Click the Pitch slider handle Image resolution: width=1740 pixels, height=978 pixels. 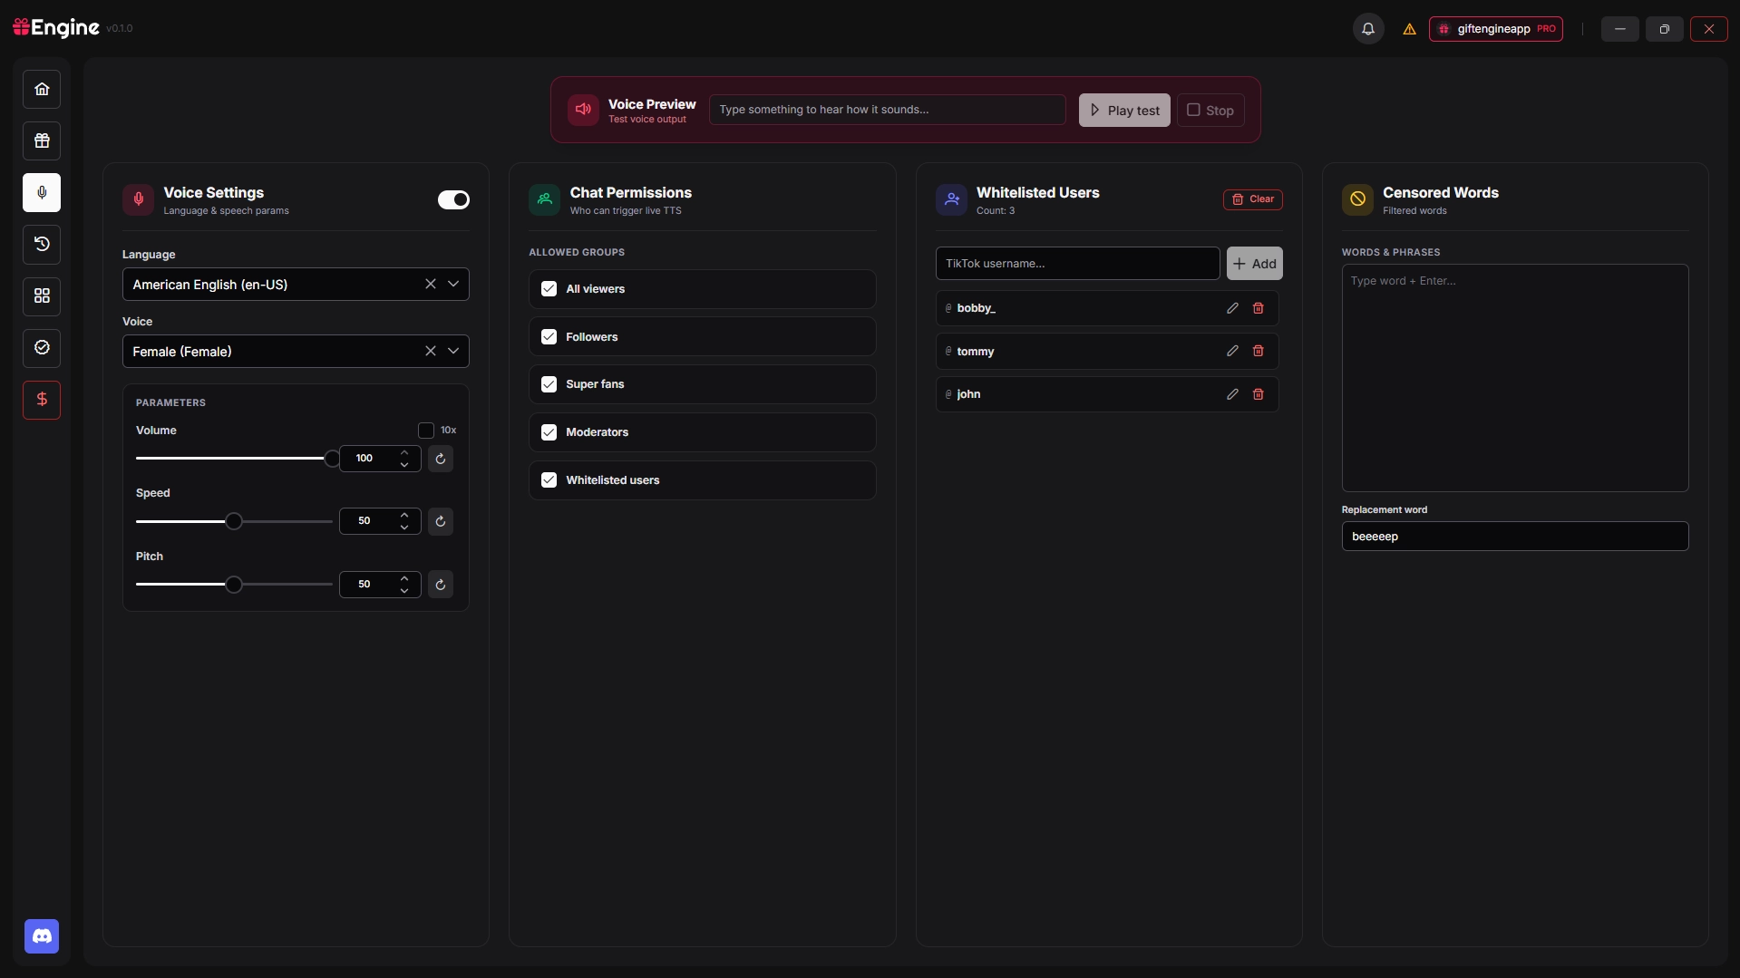(234, 585)
